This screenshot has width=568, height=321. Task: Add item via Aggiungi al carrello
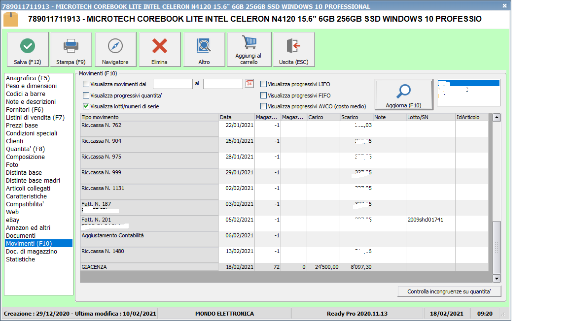click(249, 50)
